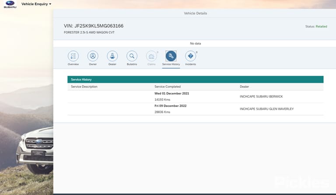Click the Service History tab label
Viewport: 336px width, 195px height.
click(x=171, y=64)
